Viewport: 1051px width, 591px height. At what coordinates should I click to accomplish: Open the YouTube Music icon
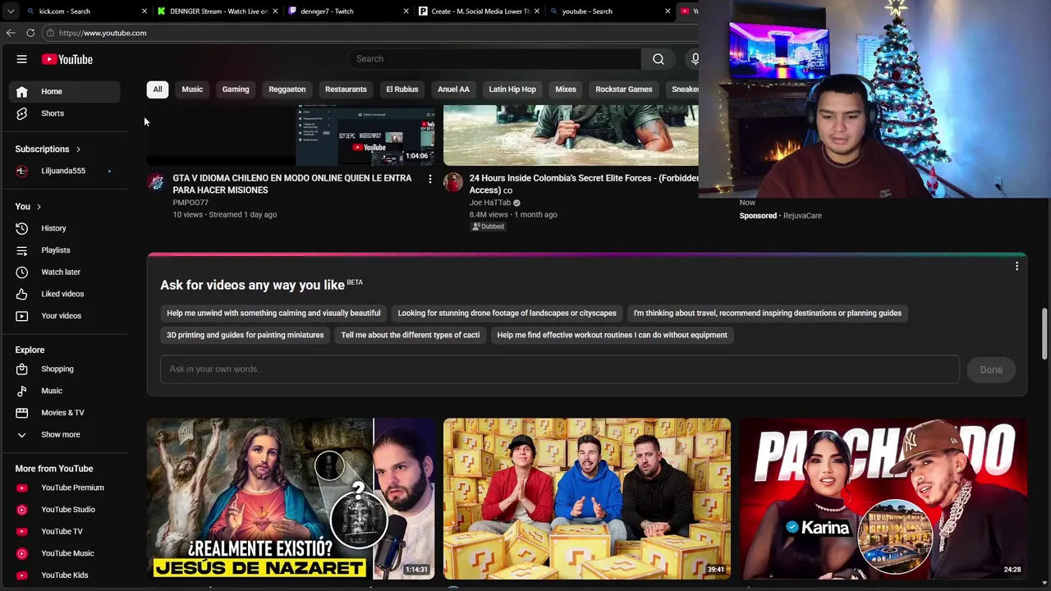(22, 553)
